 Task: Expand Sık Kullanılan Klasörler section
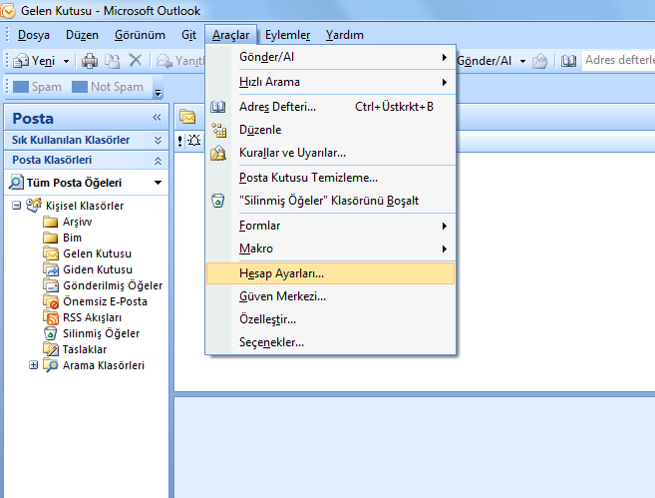coord(158,140)
